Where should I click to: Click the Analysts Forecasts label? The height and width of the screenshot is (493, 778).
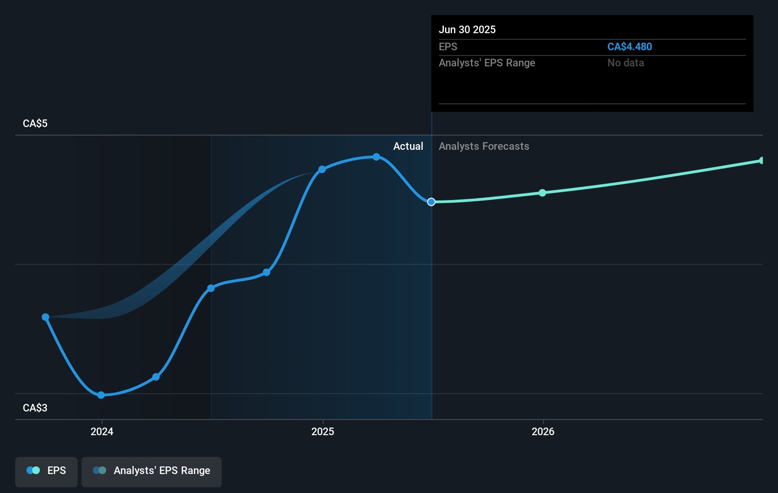click(484, 146)
